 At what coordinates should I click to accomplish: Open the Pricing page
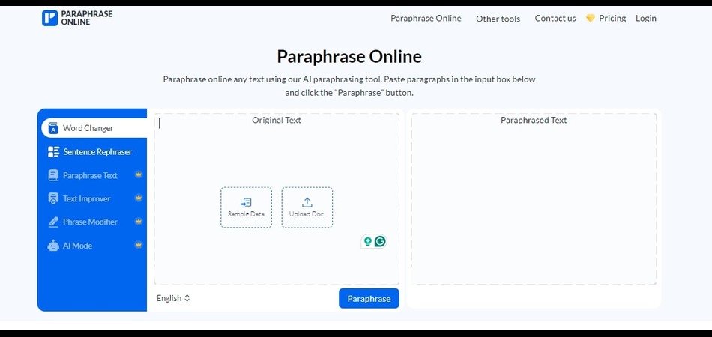pos(612,18)
